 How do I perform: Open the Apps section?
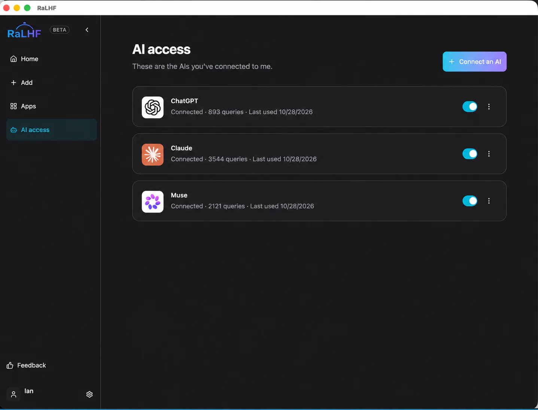tap(52, 106)
